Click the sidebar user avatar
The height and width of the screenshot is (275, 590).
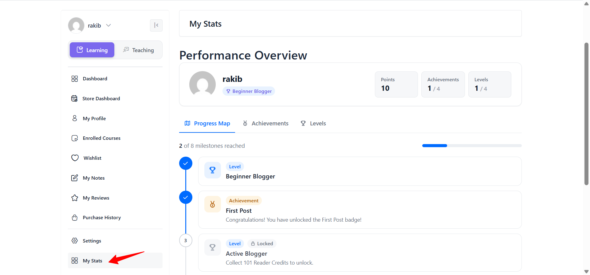(76, 25)
